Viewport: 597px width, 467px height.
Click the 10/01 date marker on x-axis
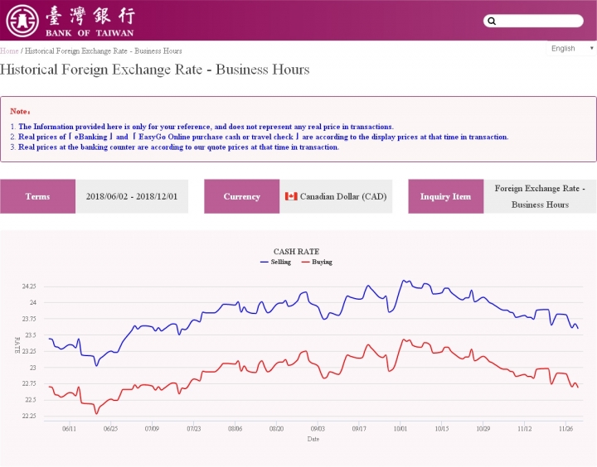coord(400,429)
